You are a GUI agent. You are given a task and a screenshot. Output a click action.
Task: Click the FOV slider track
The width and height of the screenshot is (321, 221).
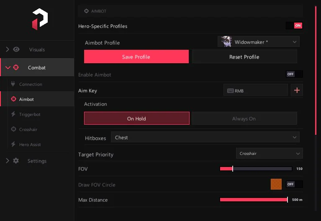click(256, 169)
